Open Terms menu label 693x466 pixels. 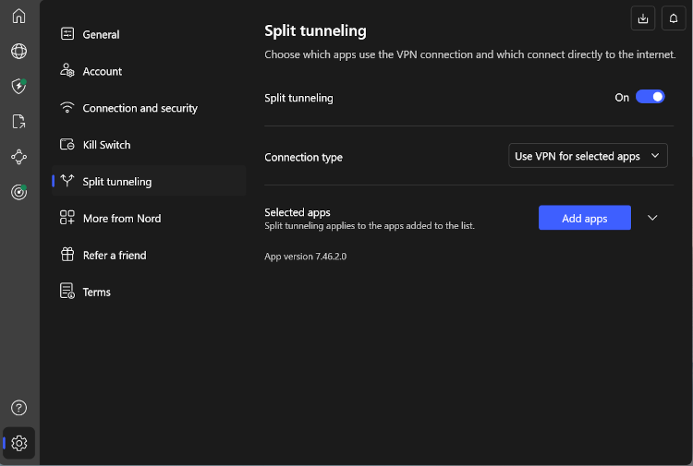pyautogui.click(x=97, y=293)
